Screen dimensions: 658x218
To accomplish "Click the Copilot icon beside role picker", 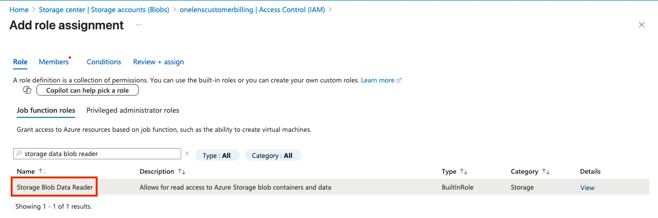I will coord(27,90).
